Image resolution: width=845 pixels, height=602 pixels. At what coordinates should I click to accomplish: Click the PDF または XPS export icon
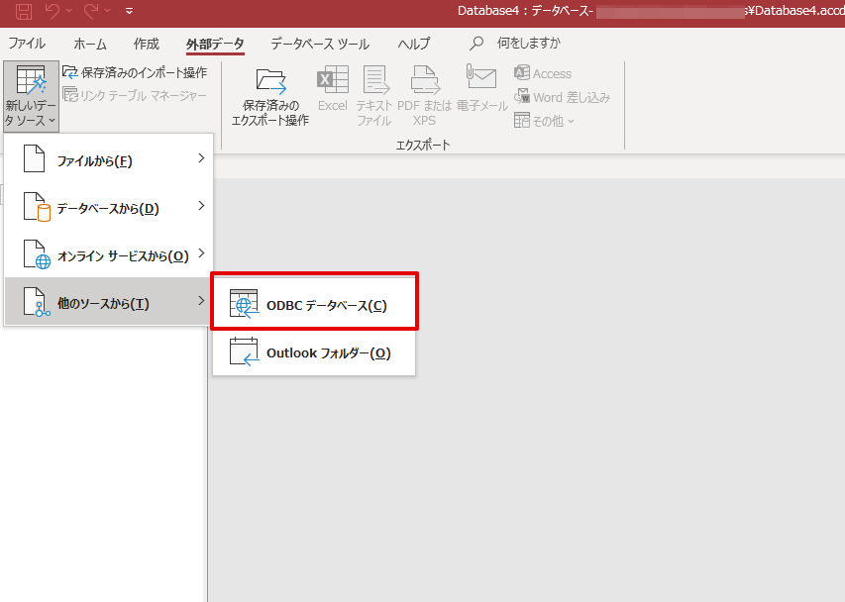(x=425, y=79)
